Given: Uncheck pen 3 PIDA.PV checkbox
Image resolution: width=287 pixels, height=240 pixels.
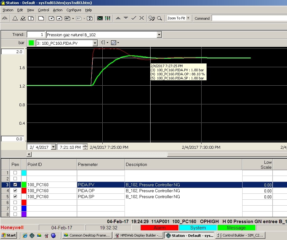Looking at the screenshot, I should point(15,185).
